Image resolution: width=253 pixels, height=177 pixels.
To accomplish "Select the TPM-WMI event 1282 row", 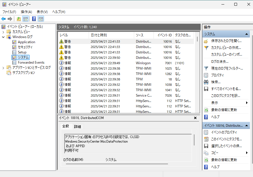I will [126, 74].
